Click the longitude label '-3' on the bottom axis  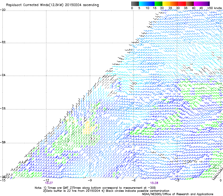click(177, 180)
